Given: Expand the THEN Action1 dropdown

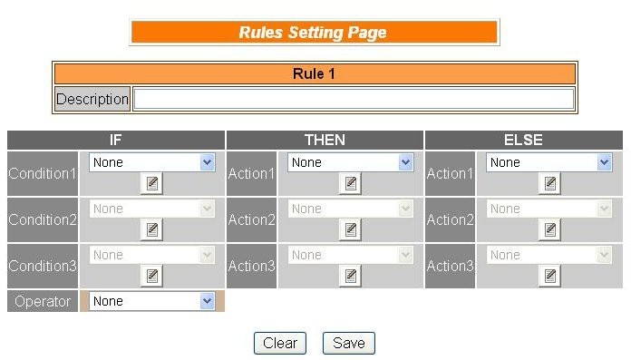Looking at the screenshot, I should coord(351,162).
